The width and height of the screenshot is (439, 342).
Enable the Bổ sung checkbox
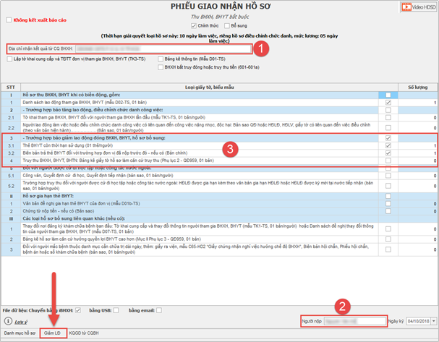[227, 26]
